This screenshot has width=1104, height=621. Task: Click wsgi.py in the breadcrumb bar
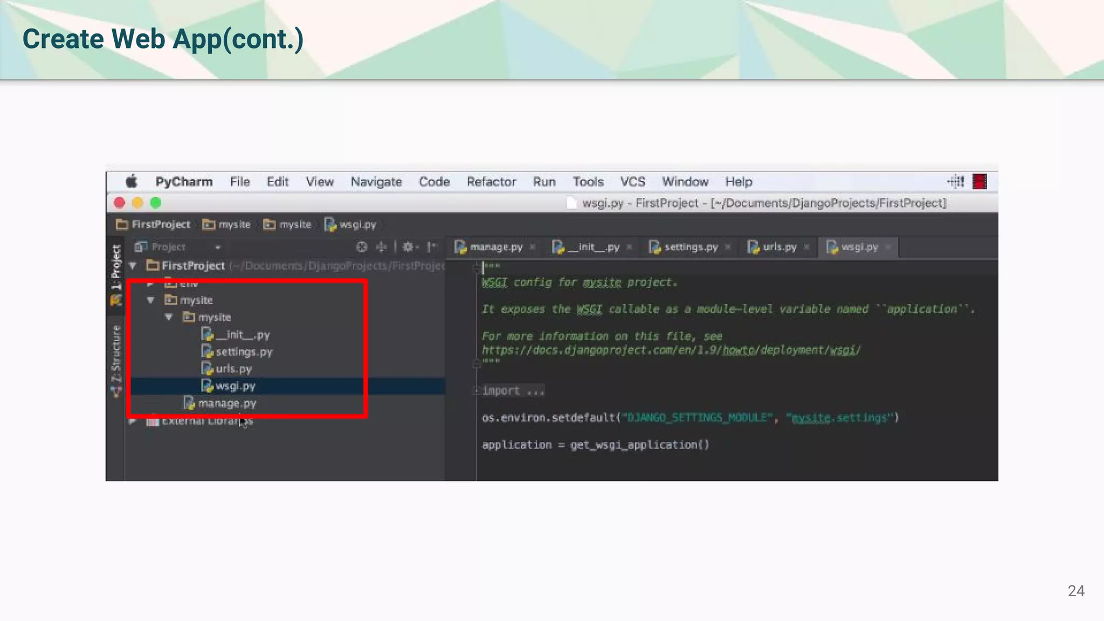tap(350, 224)
